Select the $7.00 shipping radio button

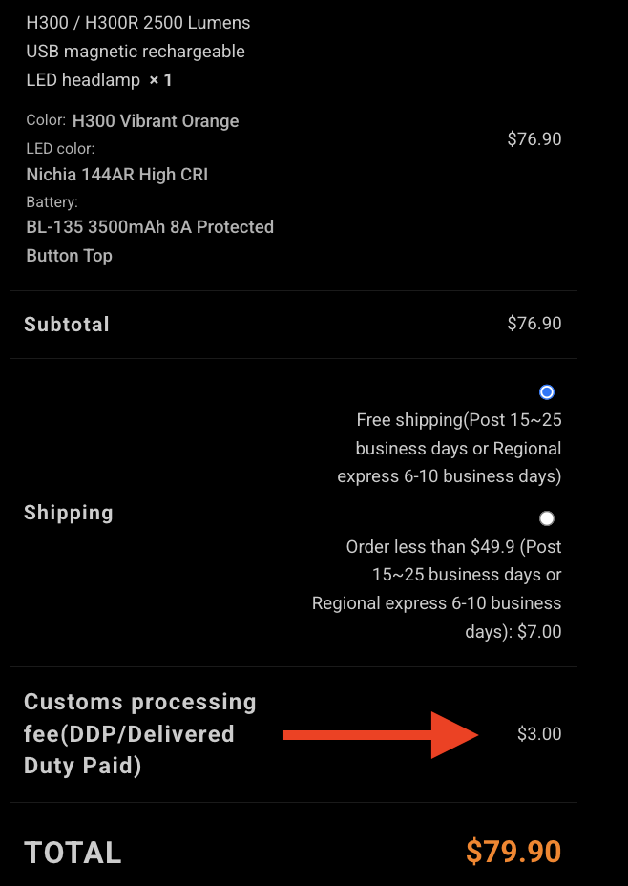tap(547, 518)
